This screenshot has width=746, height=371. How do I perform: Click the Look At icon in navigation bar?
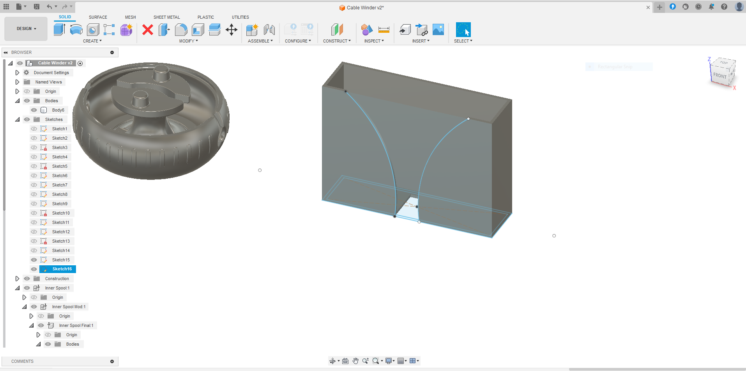coord(345,361)
